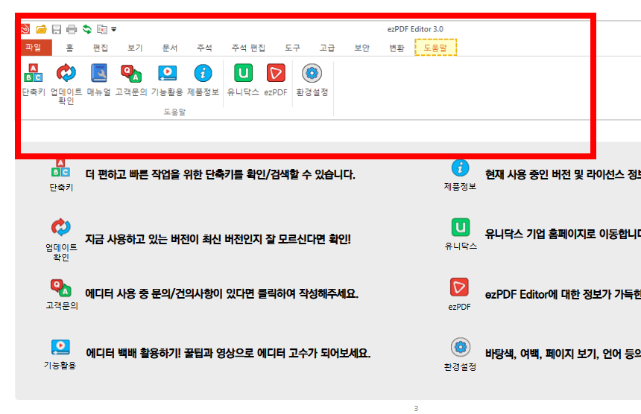Open the 도구 tab
The height and width of the screenshot is (414, 641).
click(292, 48)
